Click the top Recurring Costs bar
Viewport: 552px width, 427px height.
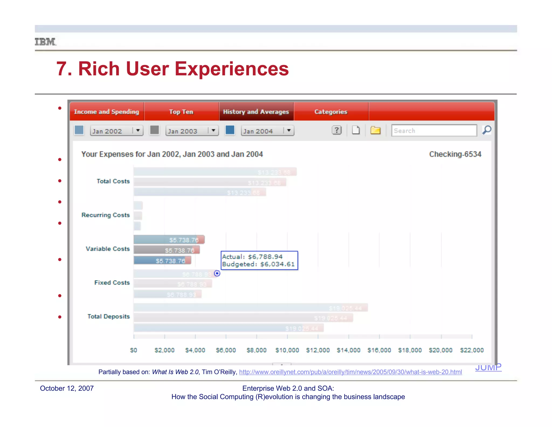coord(138,205)
